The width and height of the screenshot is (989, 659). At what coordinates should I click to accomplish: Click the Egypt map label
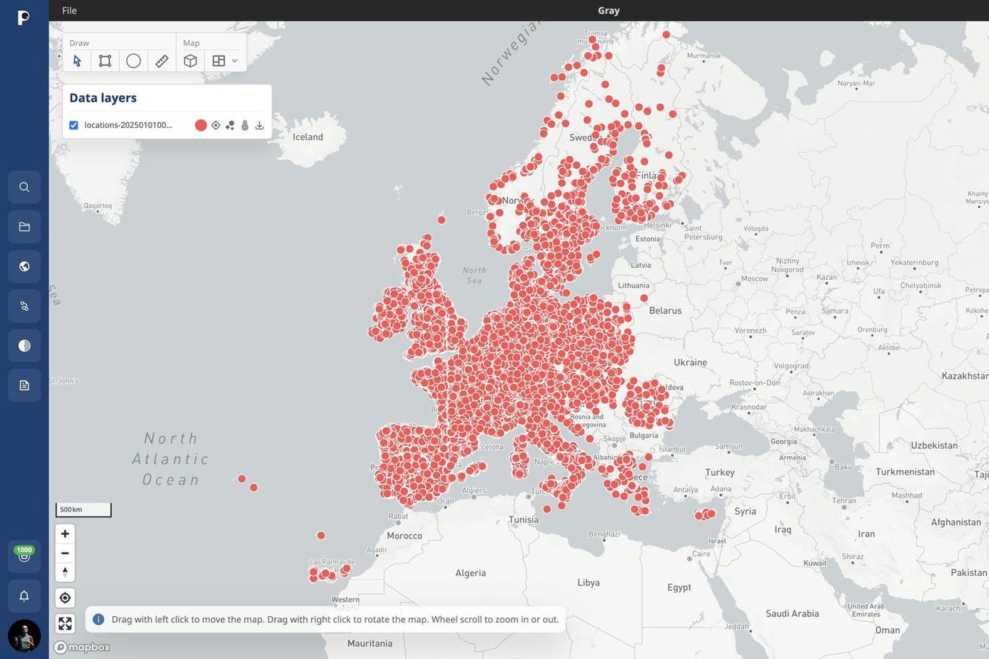679,587
